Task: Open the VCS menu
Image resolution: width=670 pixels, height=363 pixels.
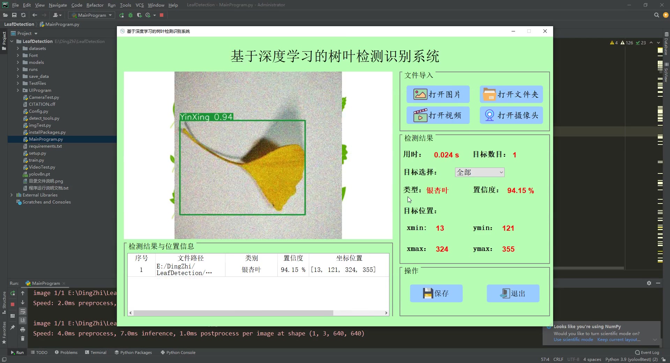Action: pyautogui.click(x=140, y=5)
